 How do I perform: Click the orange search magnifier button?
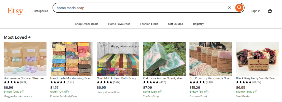click(239, 8)
